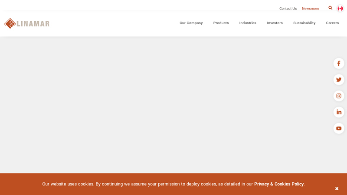Image resolution: width=347 pixels, height=195 pixels.
Task: Read the Privacy & Cookies Policy link
Action: (x=279, y=184)
